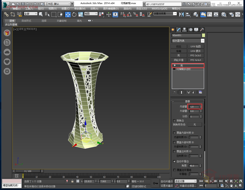Open the 组(G) menu
Screen dimensions: 245x190
point(41,9)
